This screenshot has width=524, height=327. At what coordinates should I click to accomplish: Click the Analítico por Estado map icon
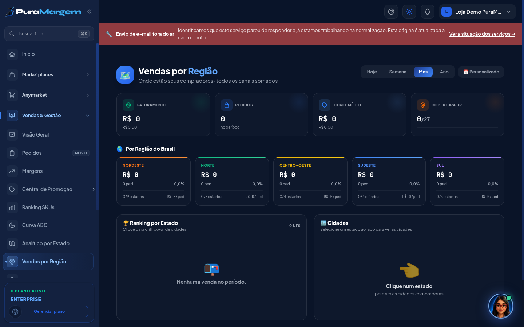(12, 243)
